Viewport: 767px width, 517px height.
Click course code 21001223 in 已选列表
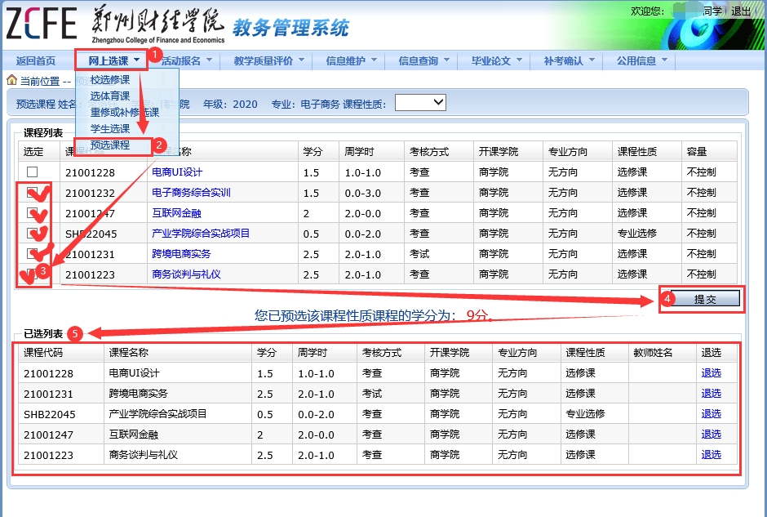(x=48, y=455)
